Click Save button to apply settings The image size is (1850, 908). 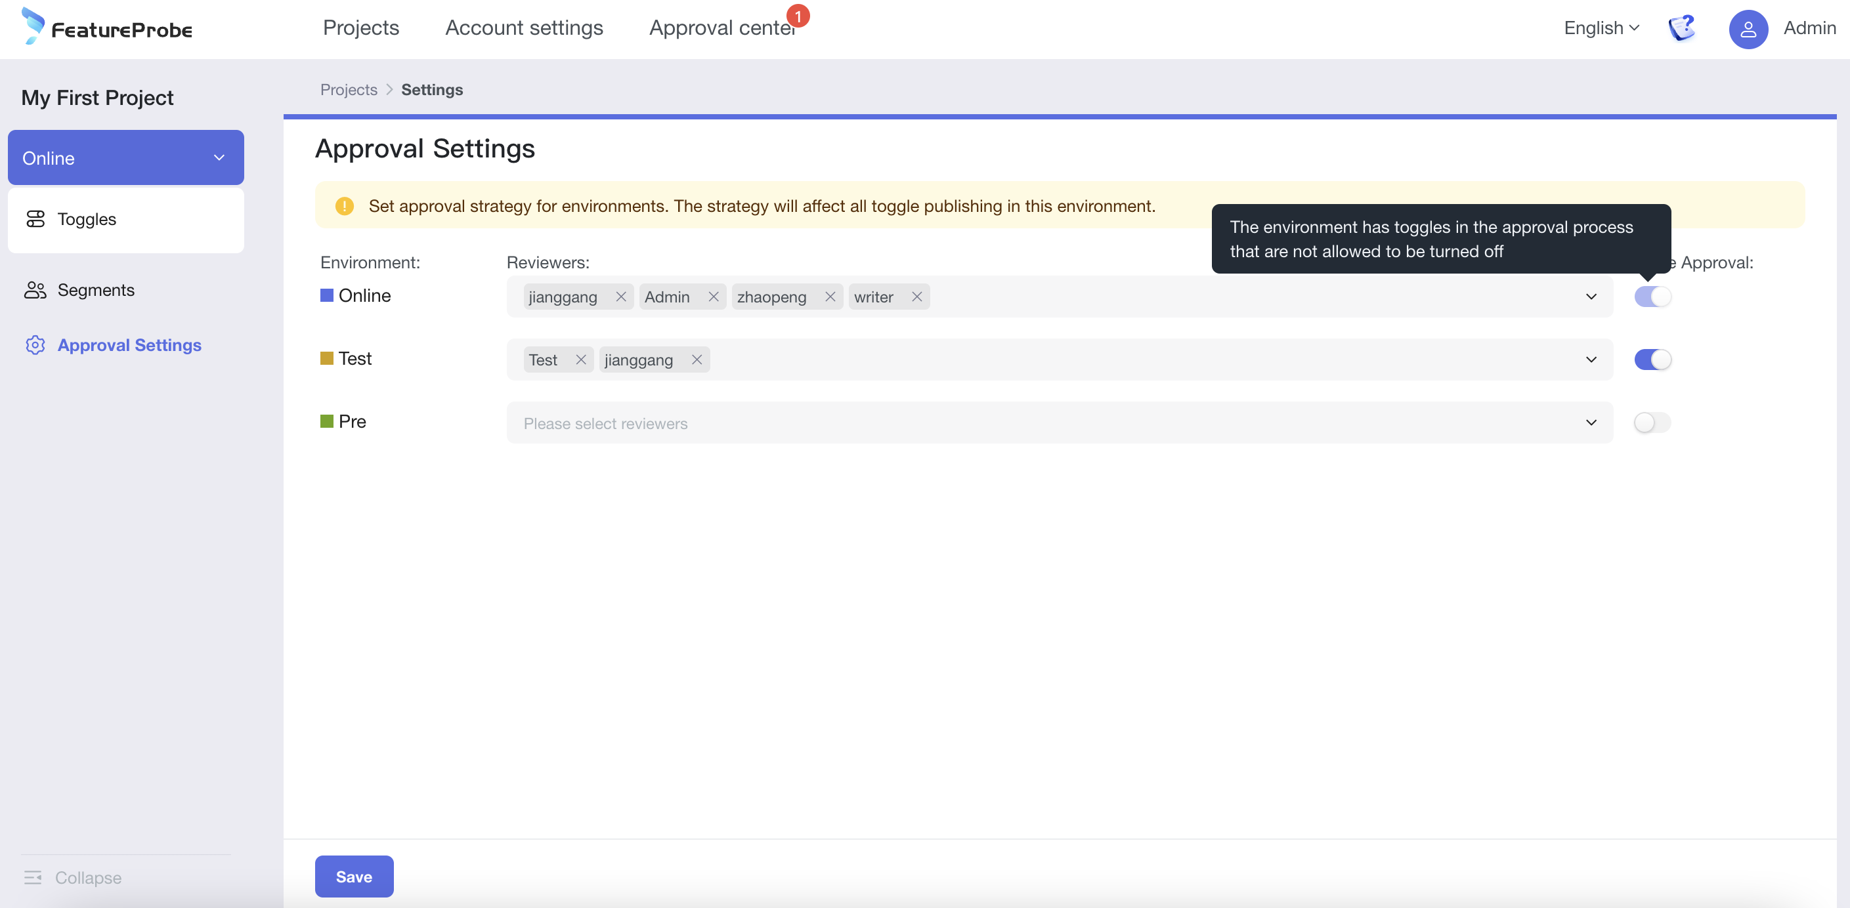click(x=354, y=876)
